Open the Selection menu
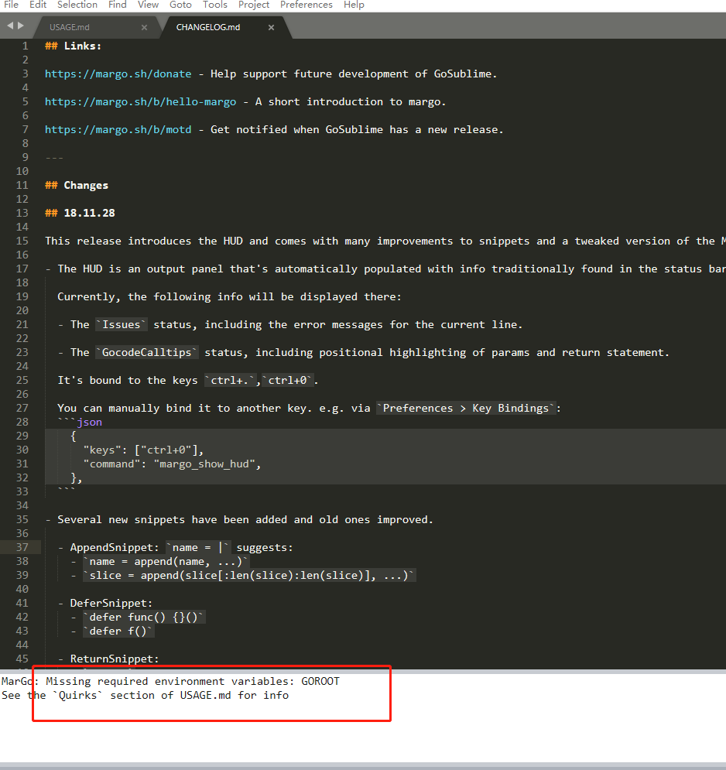 coord(77,5)
